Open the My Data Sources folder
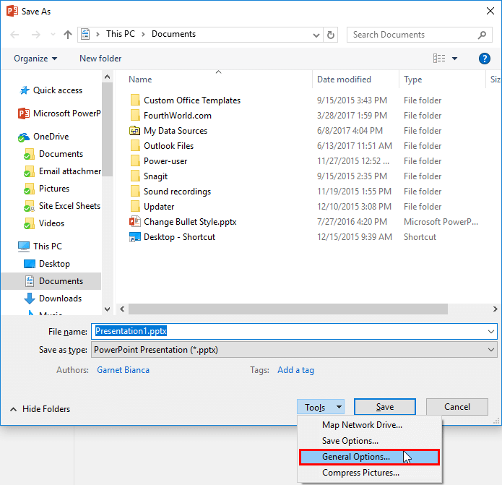Screen dimensions: 502x485 (x=175, y=131)
